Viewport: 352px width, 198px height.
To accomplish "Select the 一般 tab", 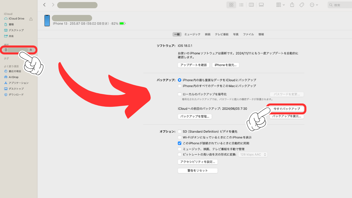I will pyautogui.click(x=177, y=34).
